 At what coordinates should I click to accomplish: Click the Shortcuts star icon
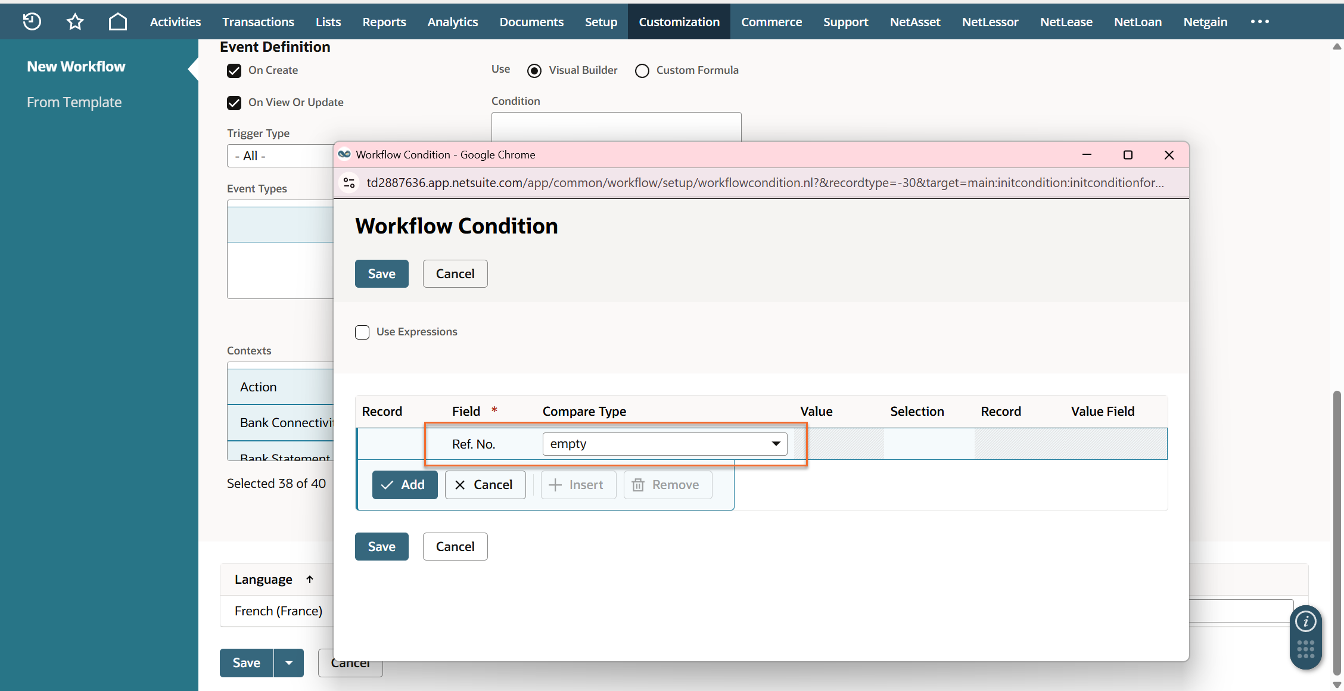(x=75, y=22)
